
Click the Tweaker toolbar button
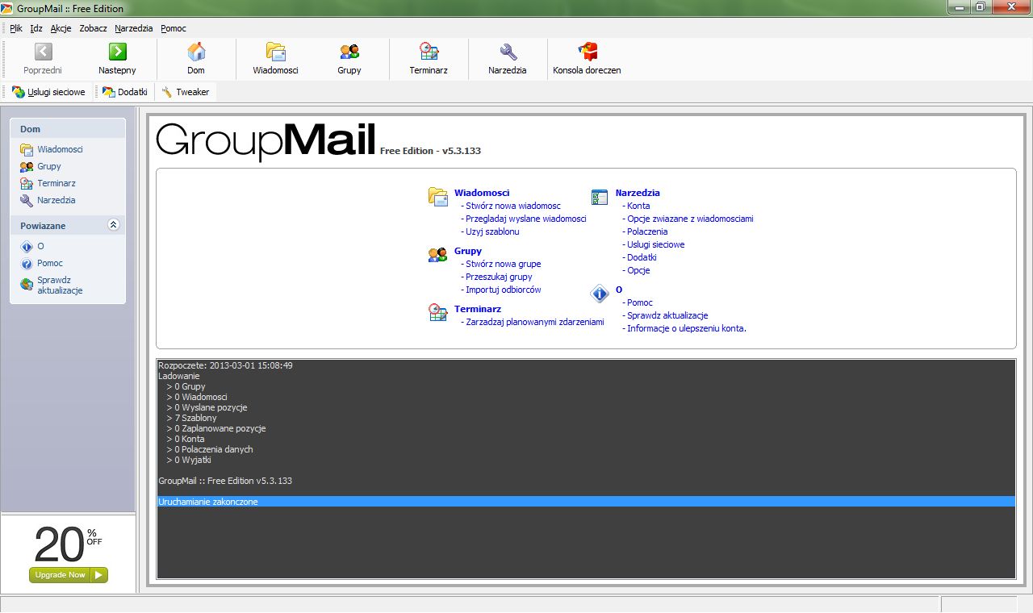(186, 92)
